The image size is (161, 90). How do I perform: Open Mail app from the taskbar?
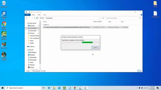(59, 88)
